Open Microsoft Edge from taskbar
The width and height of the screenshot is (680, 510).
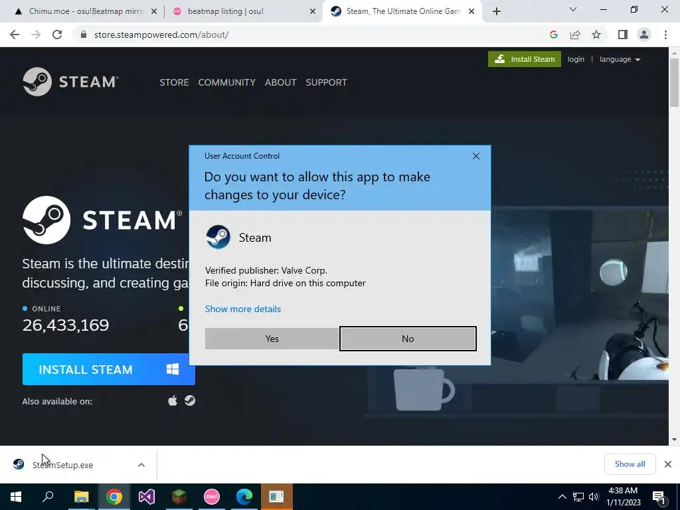[244, 497]
